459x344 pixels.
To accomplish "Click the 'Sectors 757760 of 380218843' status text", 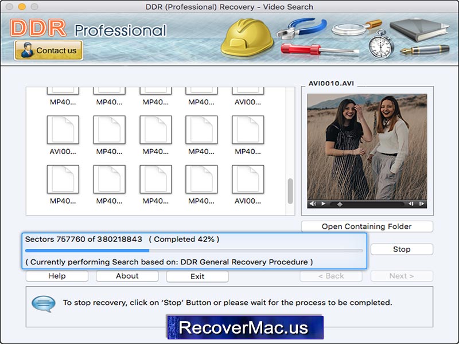I will point(83,239).
